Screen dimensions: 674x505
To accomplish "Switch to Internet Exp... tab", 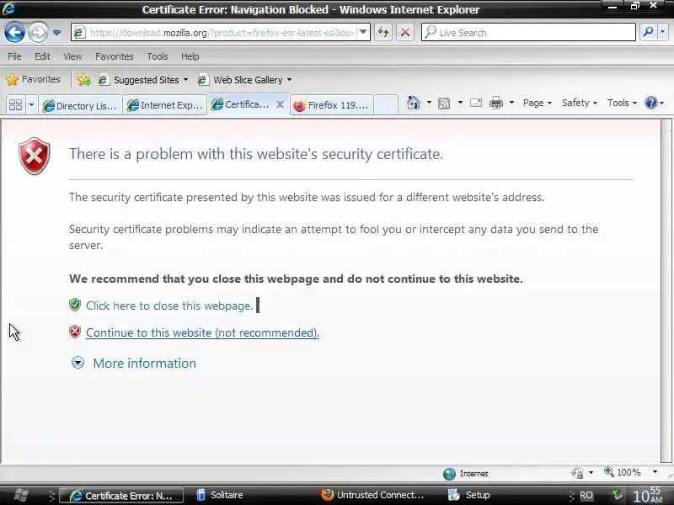I will [x=165, y=106].
